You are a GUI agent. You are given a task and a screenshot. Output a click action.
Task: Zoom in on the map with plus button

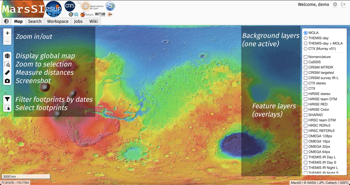[x=7, y=33]
